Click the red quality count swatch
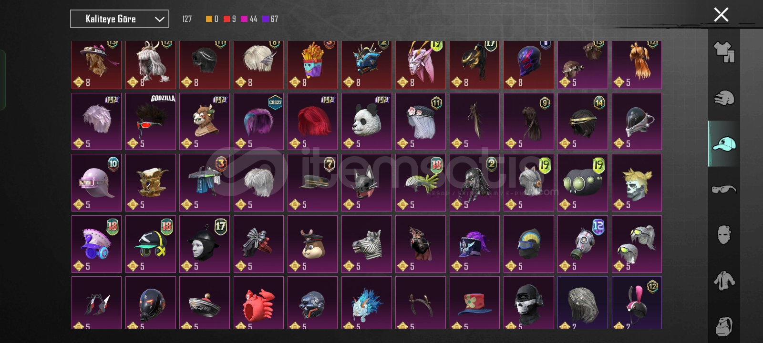The width and height of the screenshot is (763, 343). coord(227,19)
